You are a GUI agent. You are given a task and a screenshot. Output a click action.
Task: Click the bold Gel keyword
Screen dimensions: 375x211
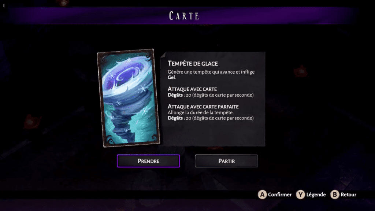[x=171, y=77]
